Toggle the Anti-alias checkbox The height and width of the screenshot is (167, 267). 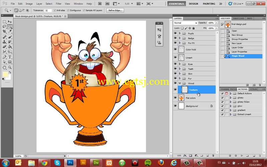click(x=55, y=10)
